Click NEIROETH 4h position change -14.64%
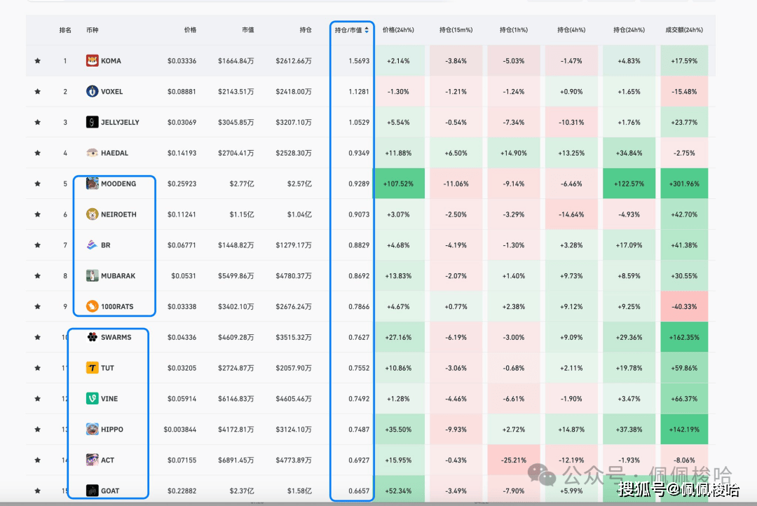This screenshot has width=757, height=506. [572, 214]
